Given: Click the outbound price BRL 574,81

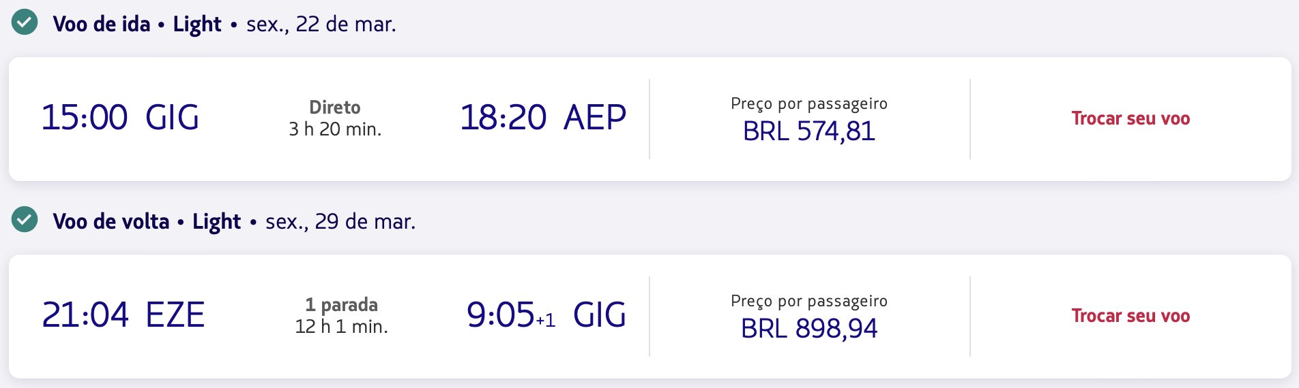Looking at the screenshot, I should [809, 131].
